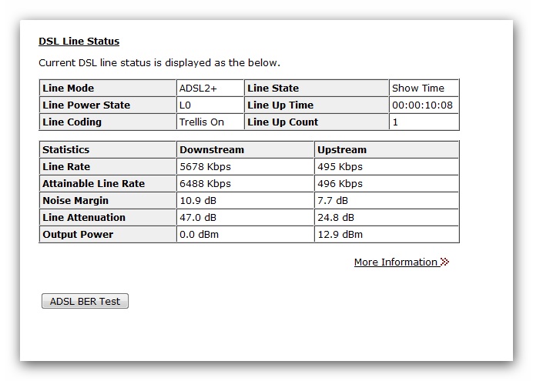This screenshot has width=533, height=381.
Task: Select the Line Up Count value 1
Action: coord(395,122)
